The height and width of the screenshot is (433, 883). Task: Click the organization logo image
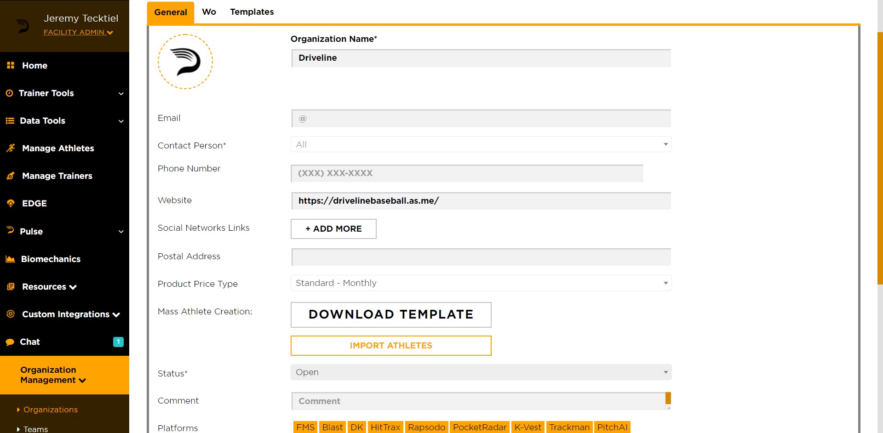(x=185, y=62)
